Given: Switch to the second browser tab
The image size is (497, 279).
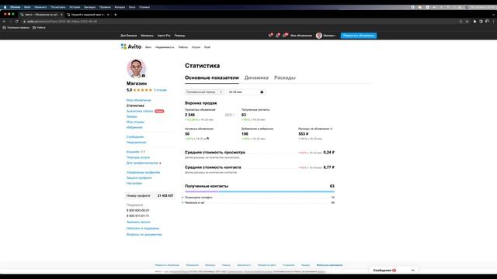Looking at the screenshot, I should coord(88,15).
